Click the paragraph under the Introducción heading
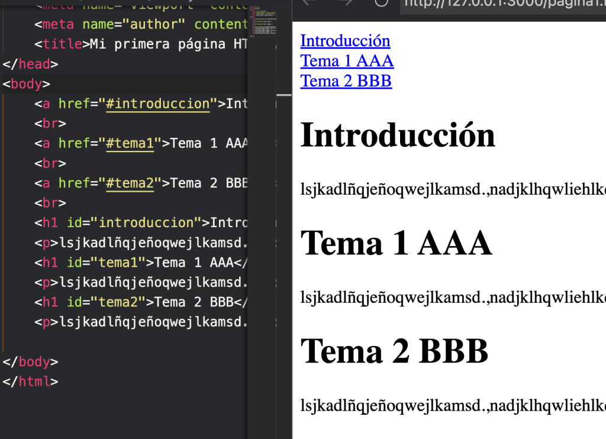606x439 pixels. coord(453,190)
